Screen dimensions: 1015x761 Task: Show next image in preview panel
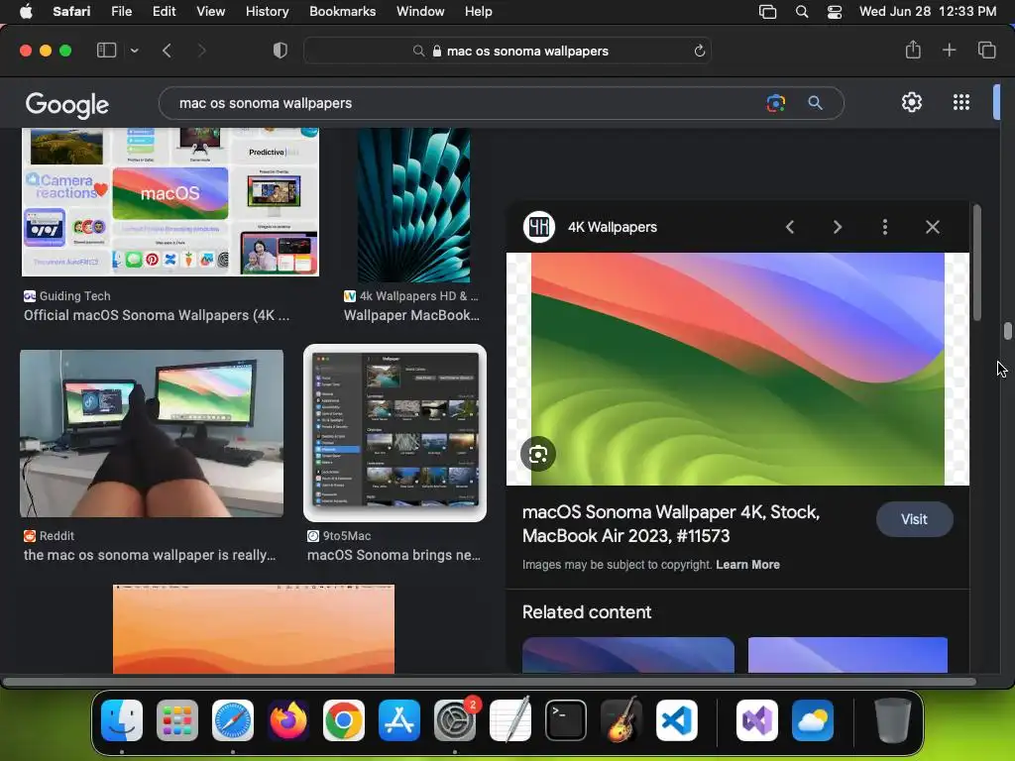[837, 227]
